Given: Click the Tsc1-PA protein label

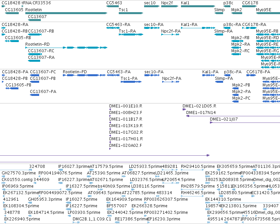Looking at the screenshot, I should coord(129,78).
